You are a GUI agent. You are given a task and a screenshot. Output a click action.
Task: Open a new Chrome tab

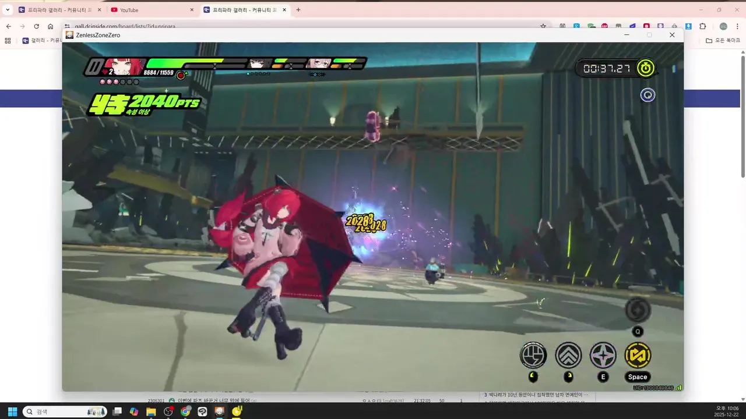[x=298, y=10]
